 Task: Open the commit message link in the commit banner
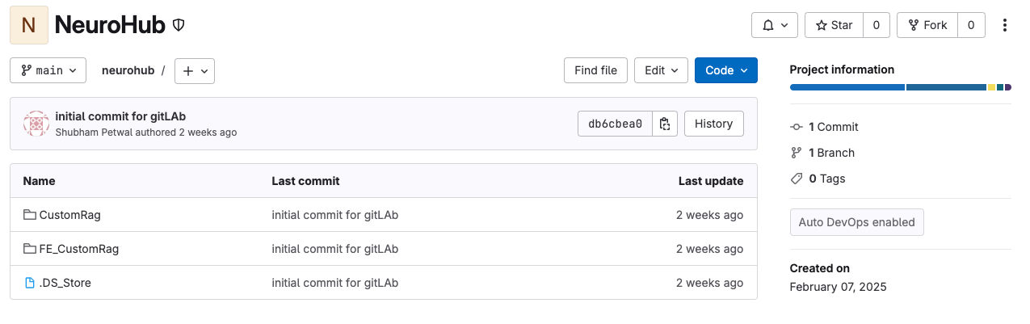coord(120,116)
